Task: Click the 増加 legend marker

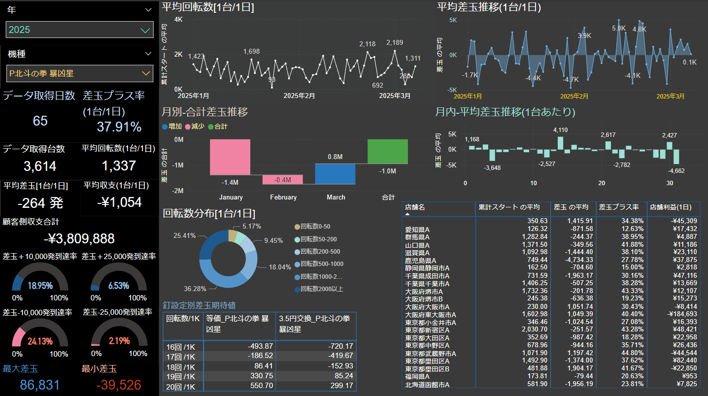Action: point(165,127)
